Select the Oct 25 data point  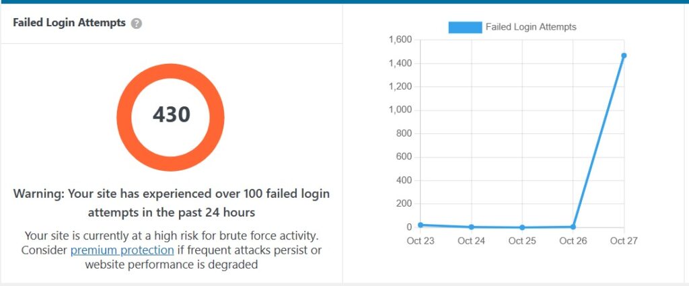tap(522, 227)
